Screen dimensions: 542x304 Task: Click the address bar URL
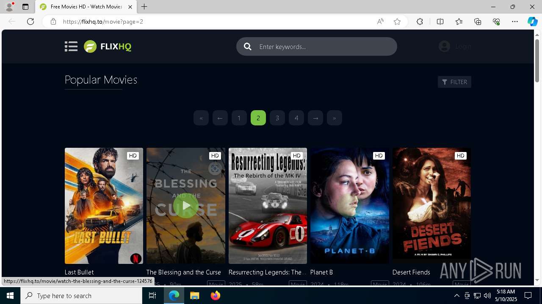click(x=103, y=22)
